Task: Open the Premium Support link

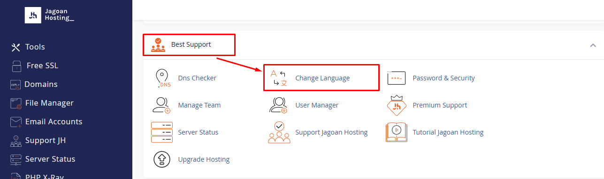Action: pyautogui.click(x=440, y=105)
